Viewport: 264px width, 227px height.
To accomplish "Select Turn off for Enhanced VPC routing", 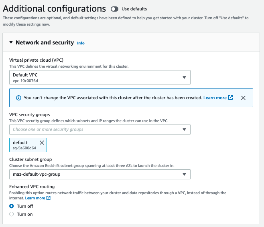I will click(12, 206).
